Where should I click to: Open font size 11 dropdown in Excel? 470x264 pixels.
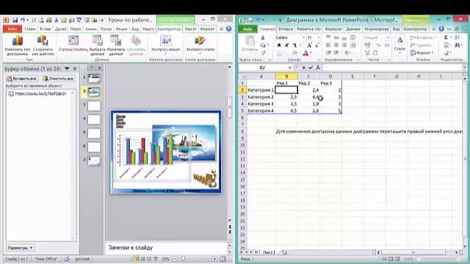click(318, 37)
